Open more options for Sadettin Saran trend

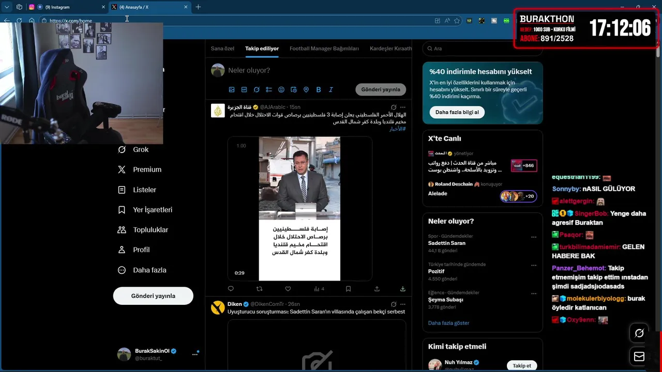coord(534,237)
